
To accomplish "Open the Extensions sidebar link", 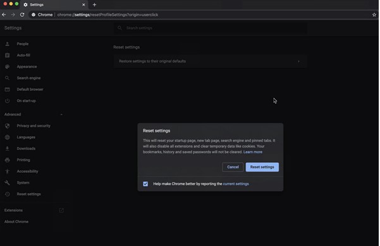I will [13, 210].
